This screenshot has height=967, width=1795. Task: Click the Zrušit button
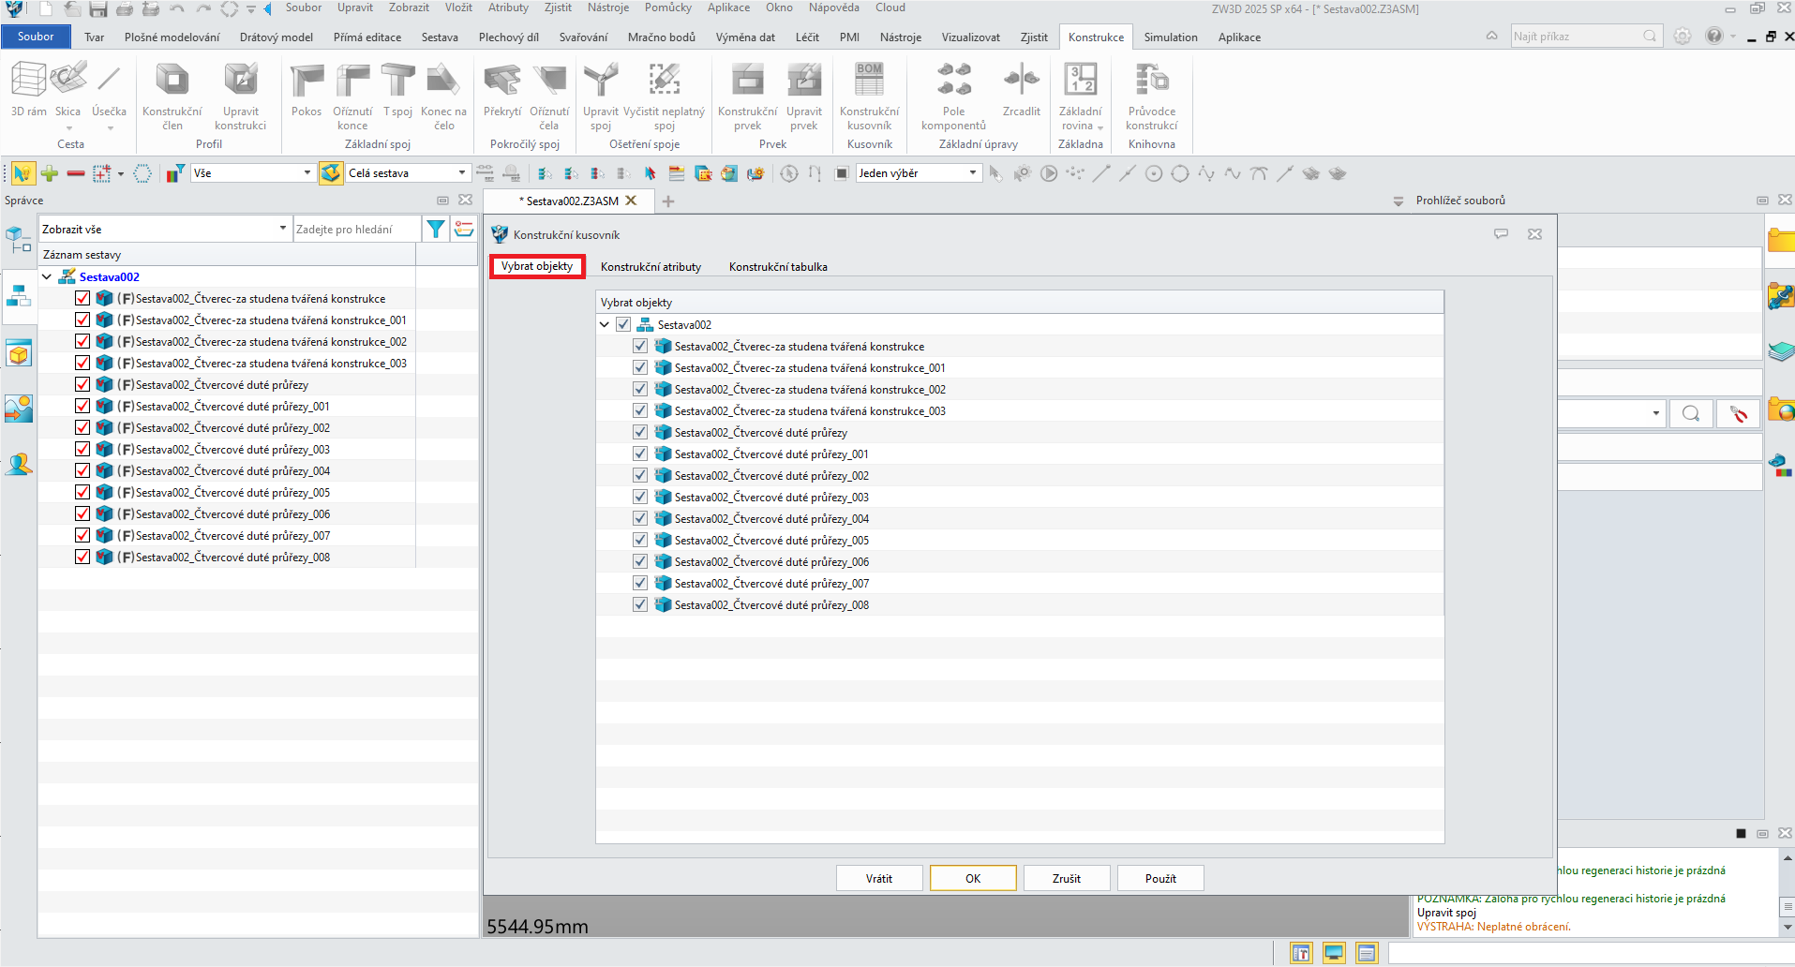pos(1067,878)
